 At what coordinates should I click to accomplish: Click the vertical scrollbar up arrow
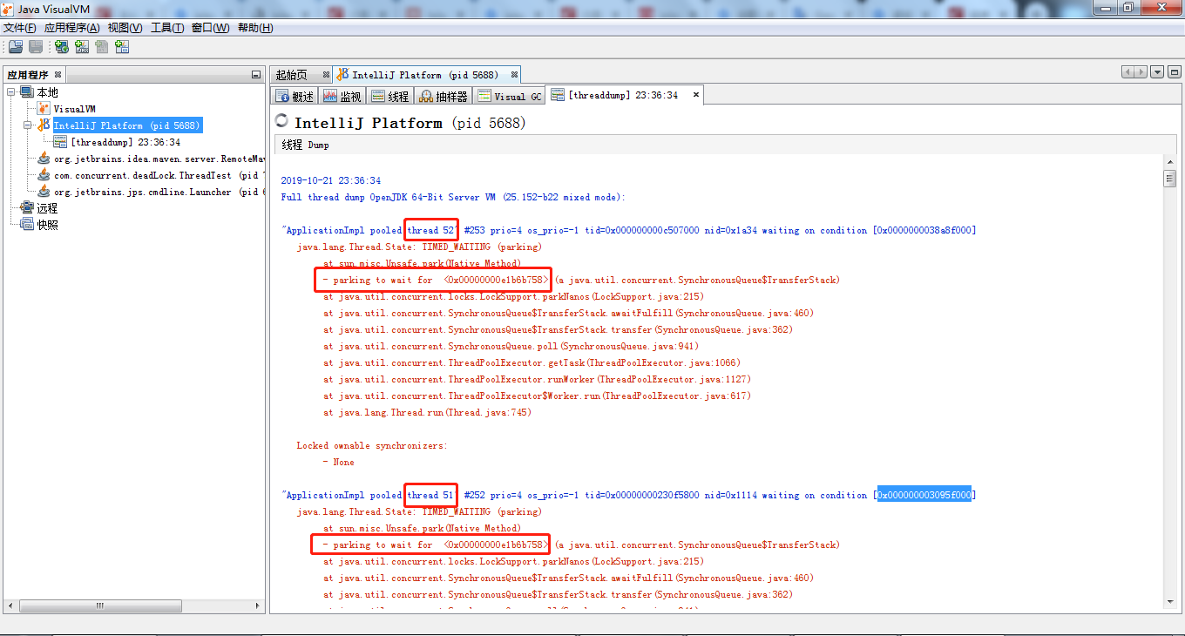click(1170, 162)
